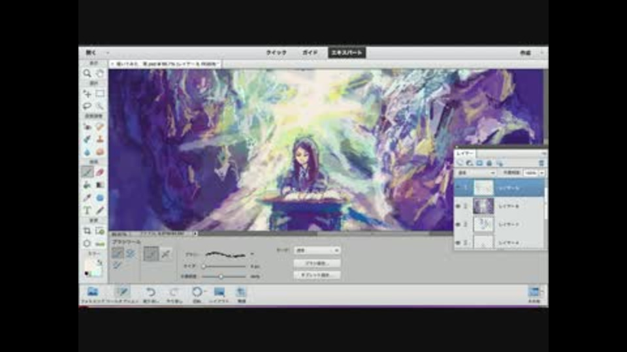
Task: Open the Photo Bin
Action: click(x=93, y=295)
